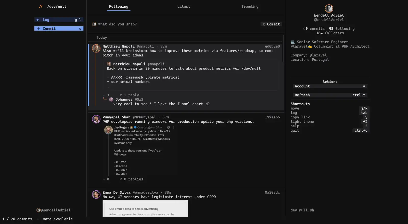Screen dimensions: 408x224
Task: Click the Refresh action
Action: click(x=330, y=95)
